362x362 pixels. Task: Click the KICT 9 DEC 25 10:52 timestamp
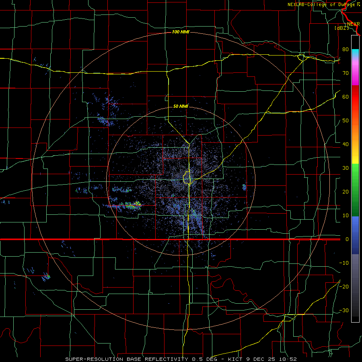(262, 359)
